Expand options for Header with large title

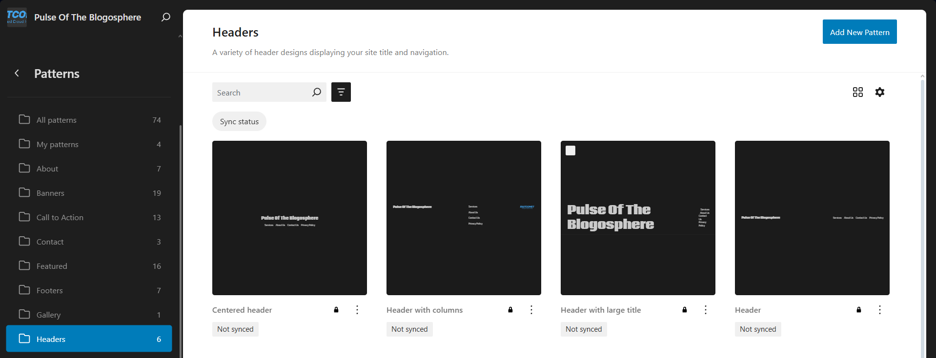(706, 310)
